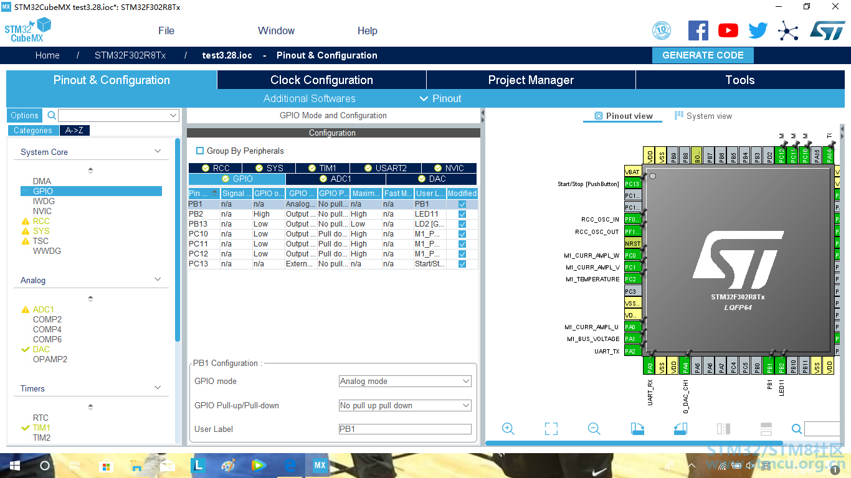The width and height of the screenshot is (851, 478).
Task: Switch to the Tools tab
Action: click(740, 80)
